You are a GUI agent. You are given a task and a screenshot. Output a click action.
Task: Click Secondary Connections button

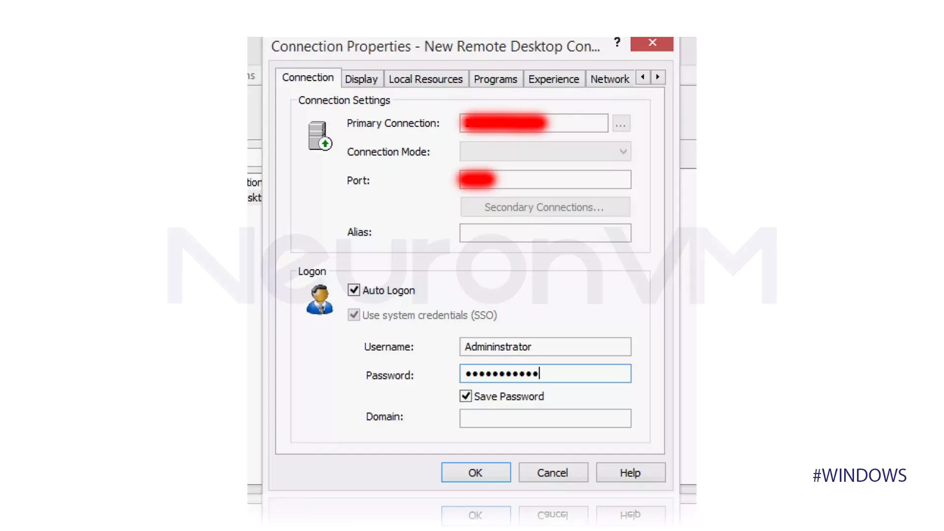coord(543,207)
